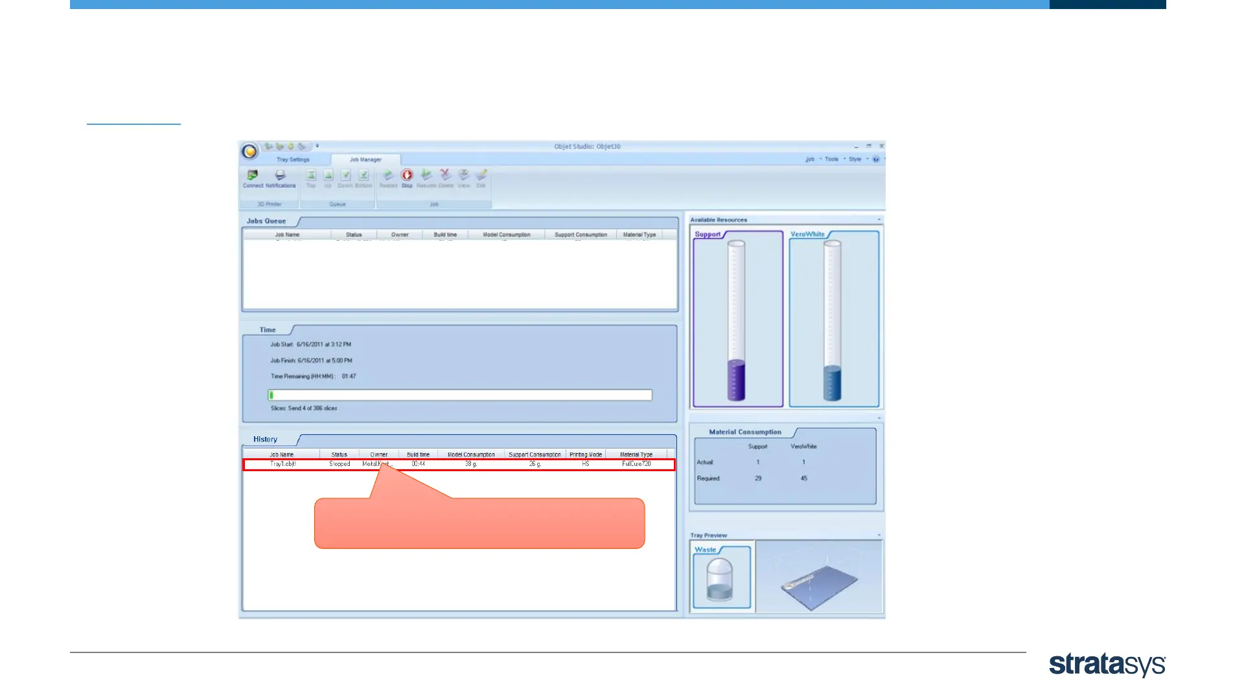Viewport: 1244px width, 699px height.
Task: Open the Job dropdown menu
Action: [x=810, y=159]
